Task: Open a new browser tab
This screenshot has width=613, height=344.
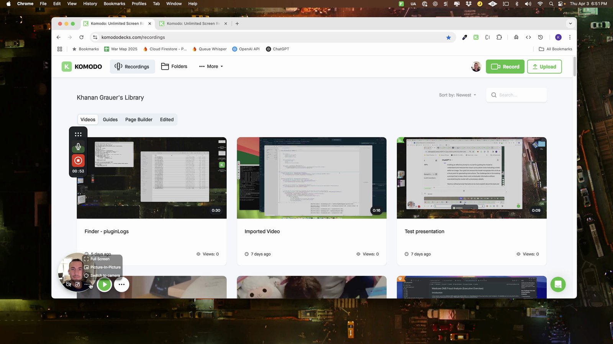Action: coord(237,23)
